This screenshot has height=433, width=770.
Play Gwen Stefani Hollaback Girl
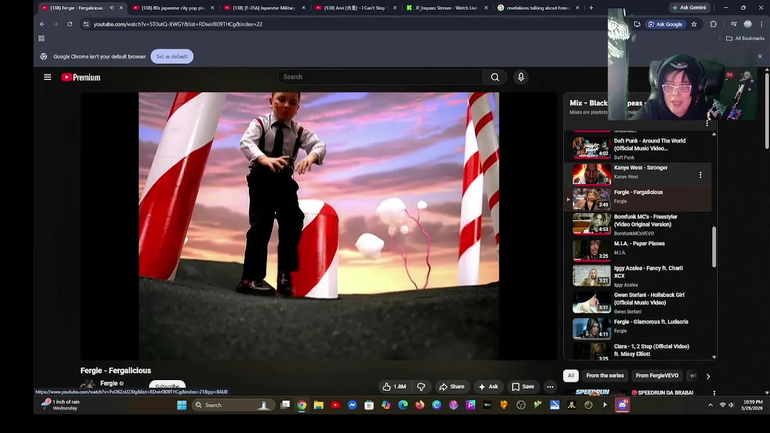[x=638, y=303]
